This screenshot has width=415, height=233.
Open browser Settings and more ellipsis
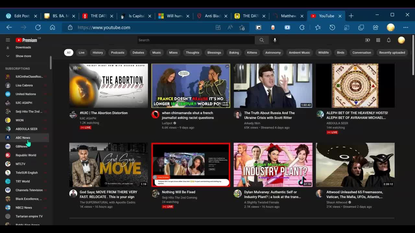406,28
